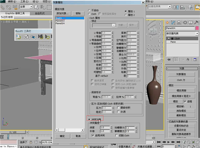Open the Layer Manager icon

point(190,7)
